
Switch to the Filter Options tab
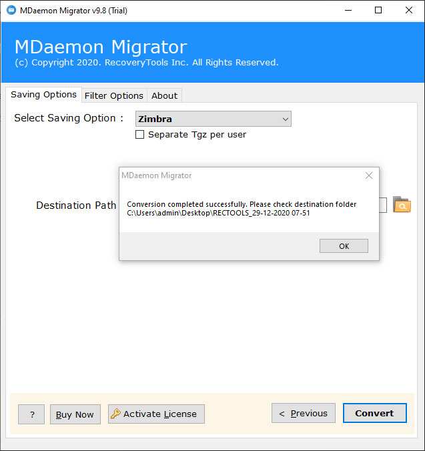point(114,95)
